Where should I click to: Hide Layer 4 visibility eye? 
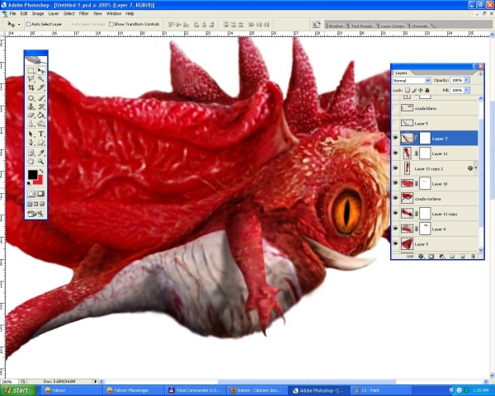tap(395, 229)
